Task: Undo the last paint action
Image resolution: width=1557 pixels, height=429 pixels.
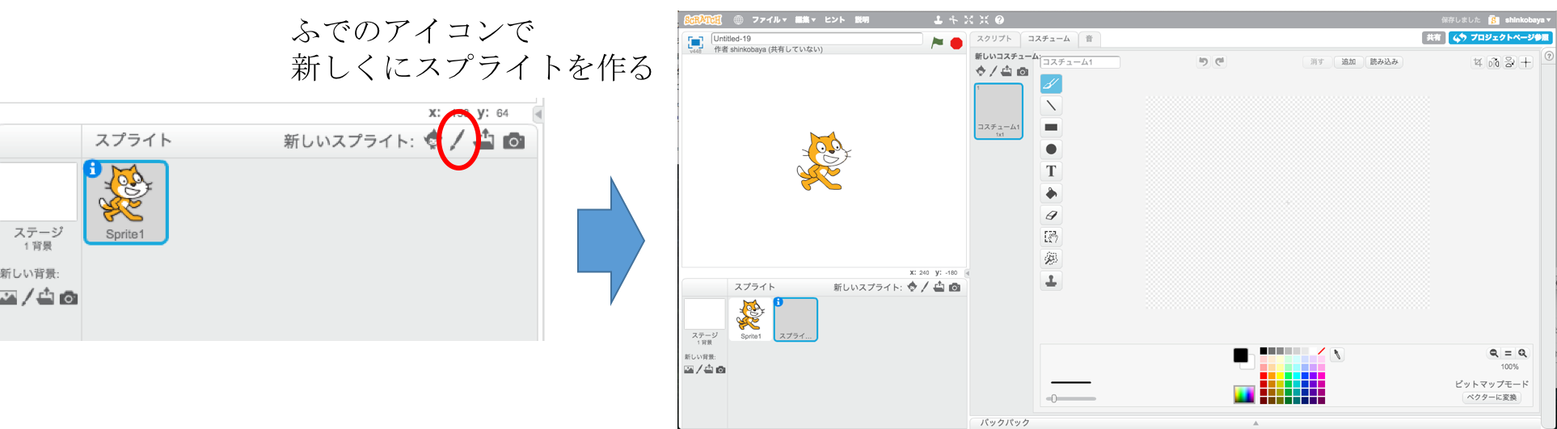Action: [x=1203, y=61]
